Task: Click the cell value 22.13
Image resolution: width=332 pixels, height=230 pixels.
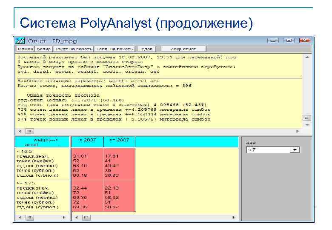Action: point(112,188)
